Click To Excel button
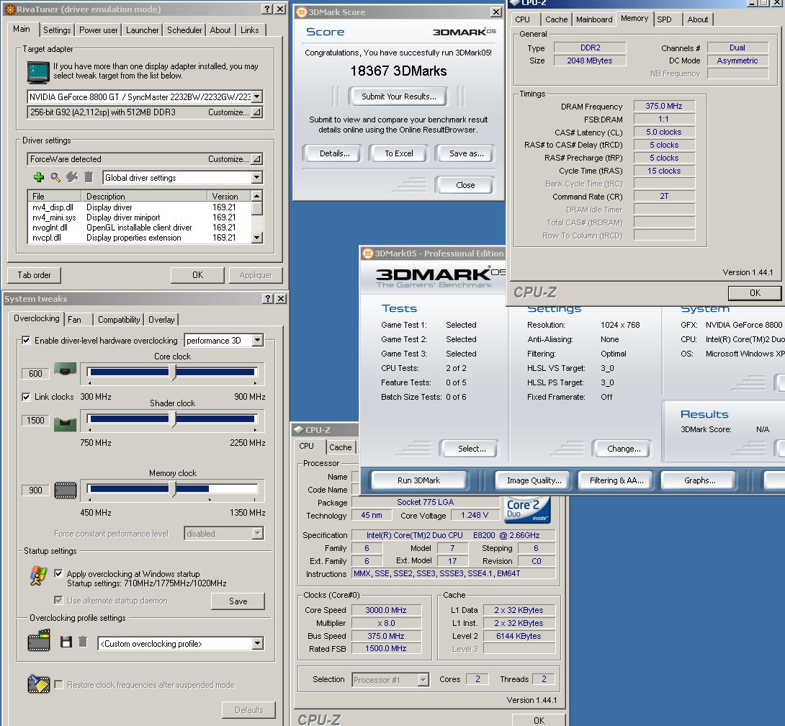 coord(398,153)
